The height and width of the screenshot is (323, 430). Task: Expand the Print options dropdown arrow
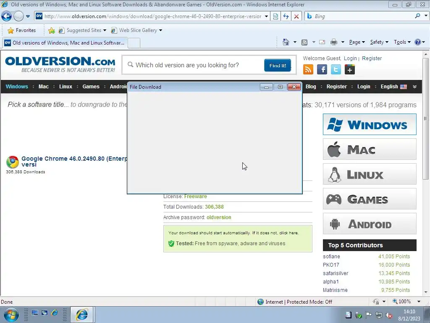click(x=343, y=42)
